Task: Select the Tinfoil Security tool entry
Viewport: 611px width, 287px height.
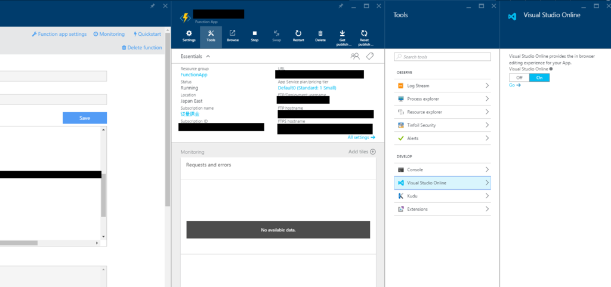Action: pos(442,125)
